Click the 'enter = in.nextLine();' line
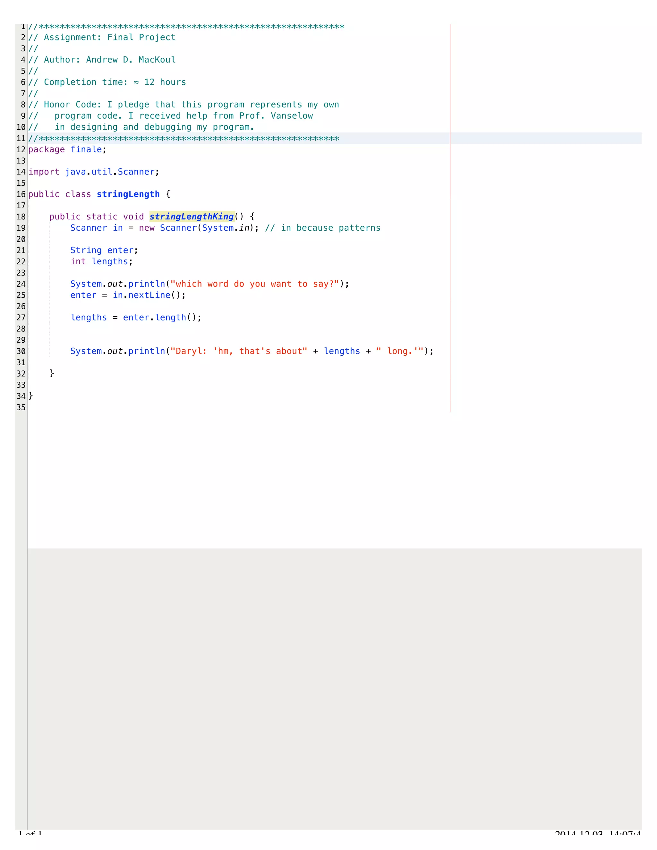The height and width of the screenshot is (850, 657). (128, 295)
